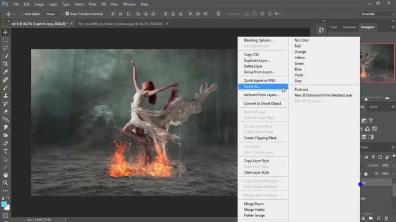Enable the Auto-Select checkbox
The width and height of the screenshot is (396, 222).
(22, 14)
